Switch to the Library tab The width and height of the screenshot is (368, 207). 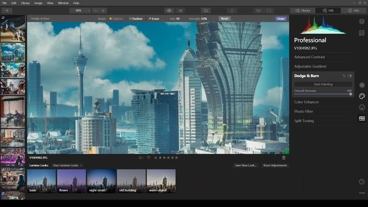pos(302,10)
